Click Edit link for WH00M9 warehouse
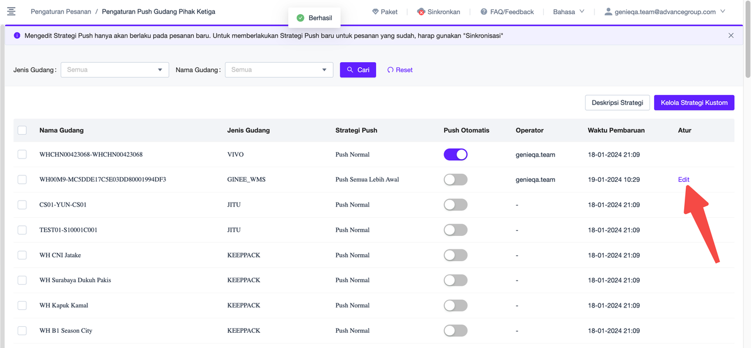The width and height of the screenshot is (751, 348). 684,180
